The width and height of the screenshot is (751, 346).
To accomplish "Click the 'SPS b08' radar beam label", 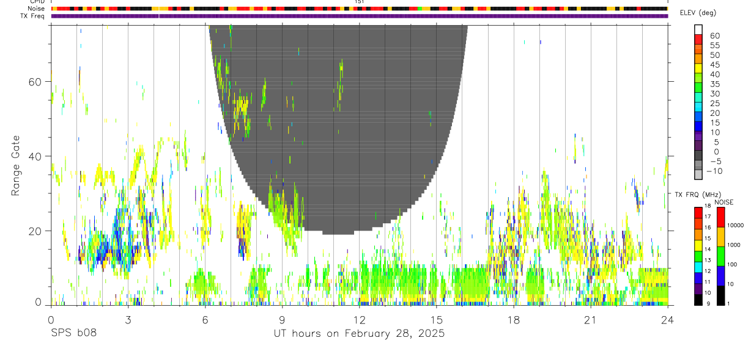I will (73, 334).
